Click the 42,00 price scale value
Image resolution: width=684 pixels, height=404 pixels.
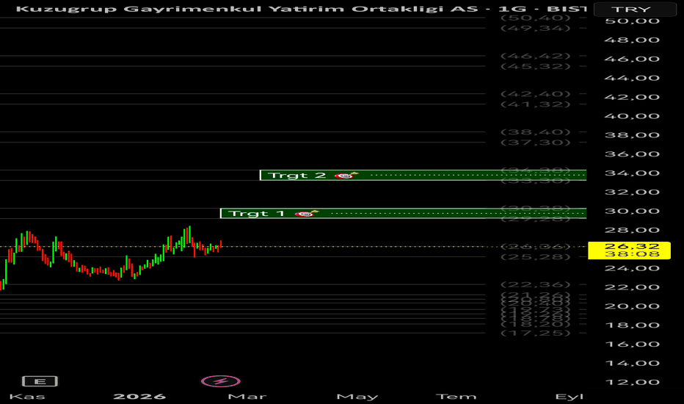coord(632,97)
